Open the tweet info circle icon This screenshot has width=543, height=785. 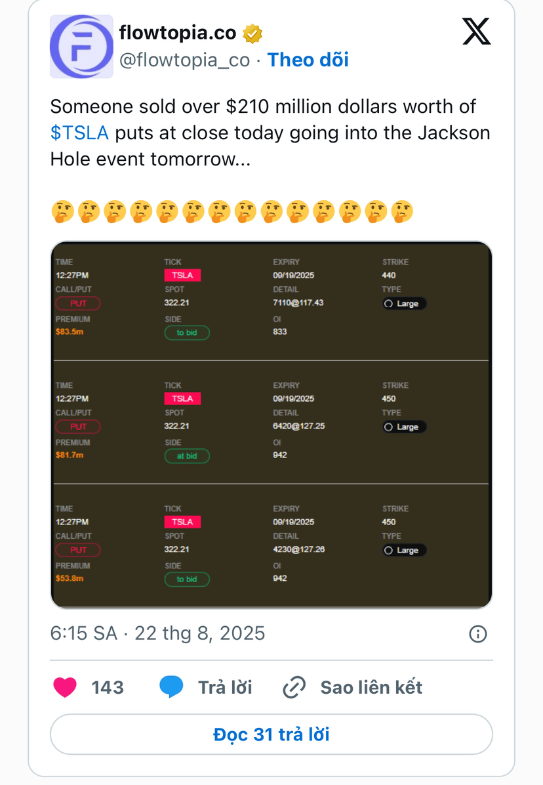click(478, 634)
